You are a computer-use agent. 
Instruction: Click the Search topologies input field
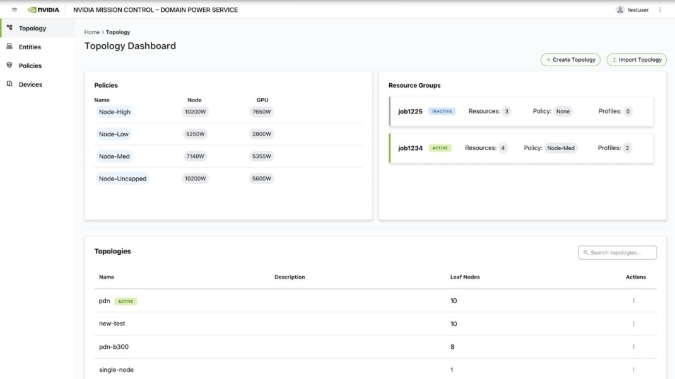click(617, 252)
